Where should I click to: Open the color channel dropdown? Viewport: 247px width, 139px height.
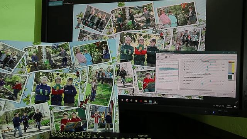coord(209,61)
